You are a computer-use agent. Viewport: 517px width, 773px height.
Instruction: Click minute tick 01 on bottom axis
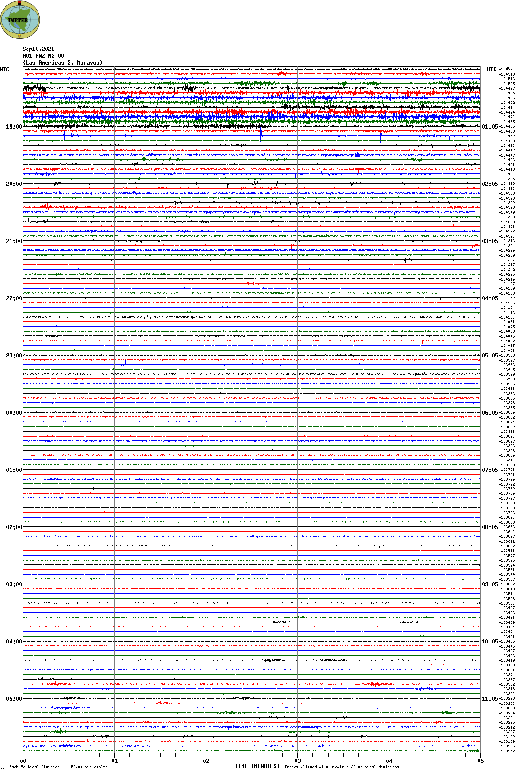[114, 761]
